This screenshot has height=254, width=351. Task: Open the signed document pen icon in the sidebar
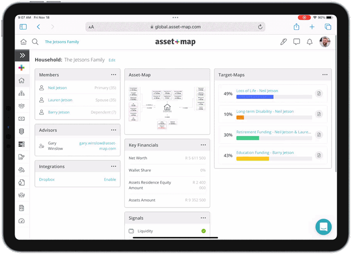pyautogui.click(x=21, y=157)
